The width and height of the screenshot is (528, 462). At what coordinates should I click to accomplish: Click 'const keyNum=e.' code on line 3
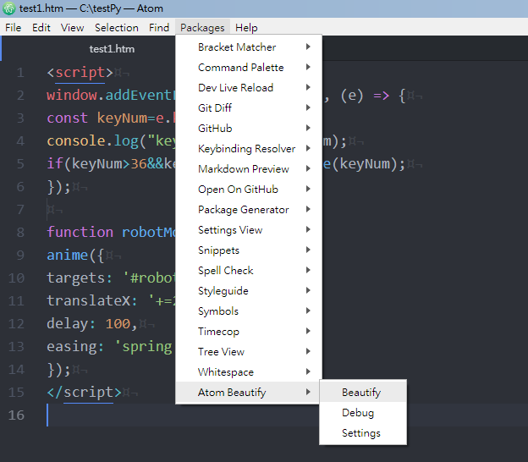108,118
